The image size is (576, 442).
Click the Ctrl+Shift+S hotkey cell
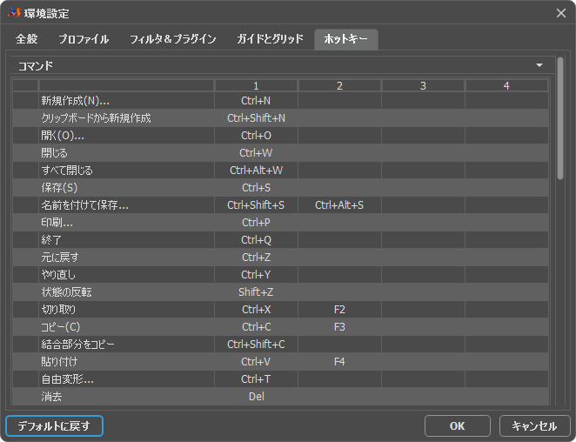pyautogui.click(x=256, y=205)
